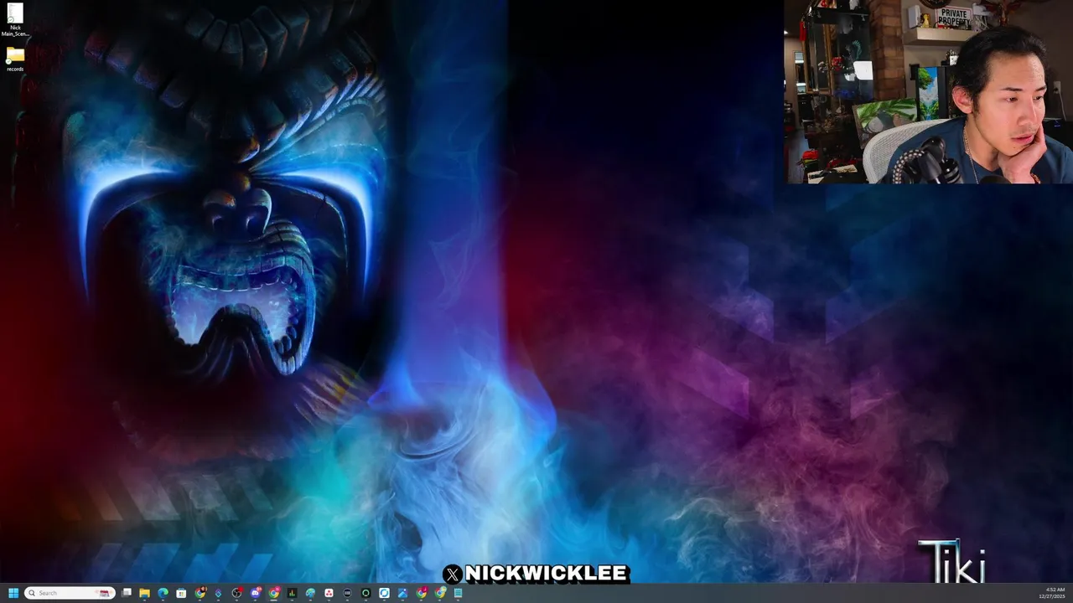Open the green bar-chart app on the taskbar

click(292, 593)
